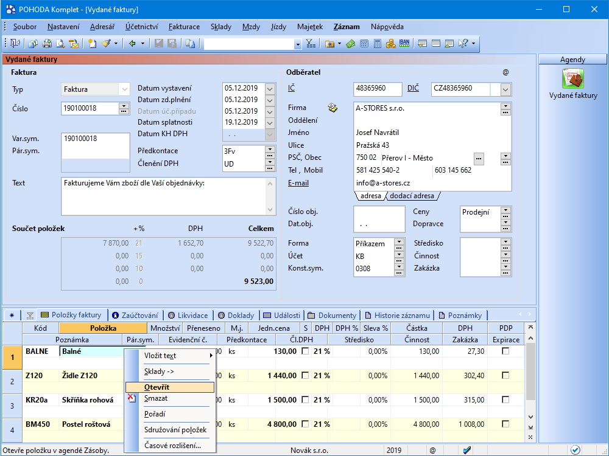Create a new record with the new document icon
The width and height of the screenshot is (609, 456).
[x=92, y=43]
